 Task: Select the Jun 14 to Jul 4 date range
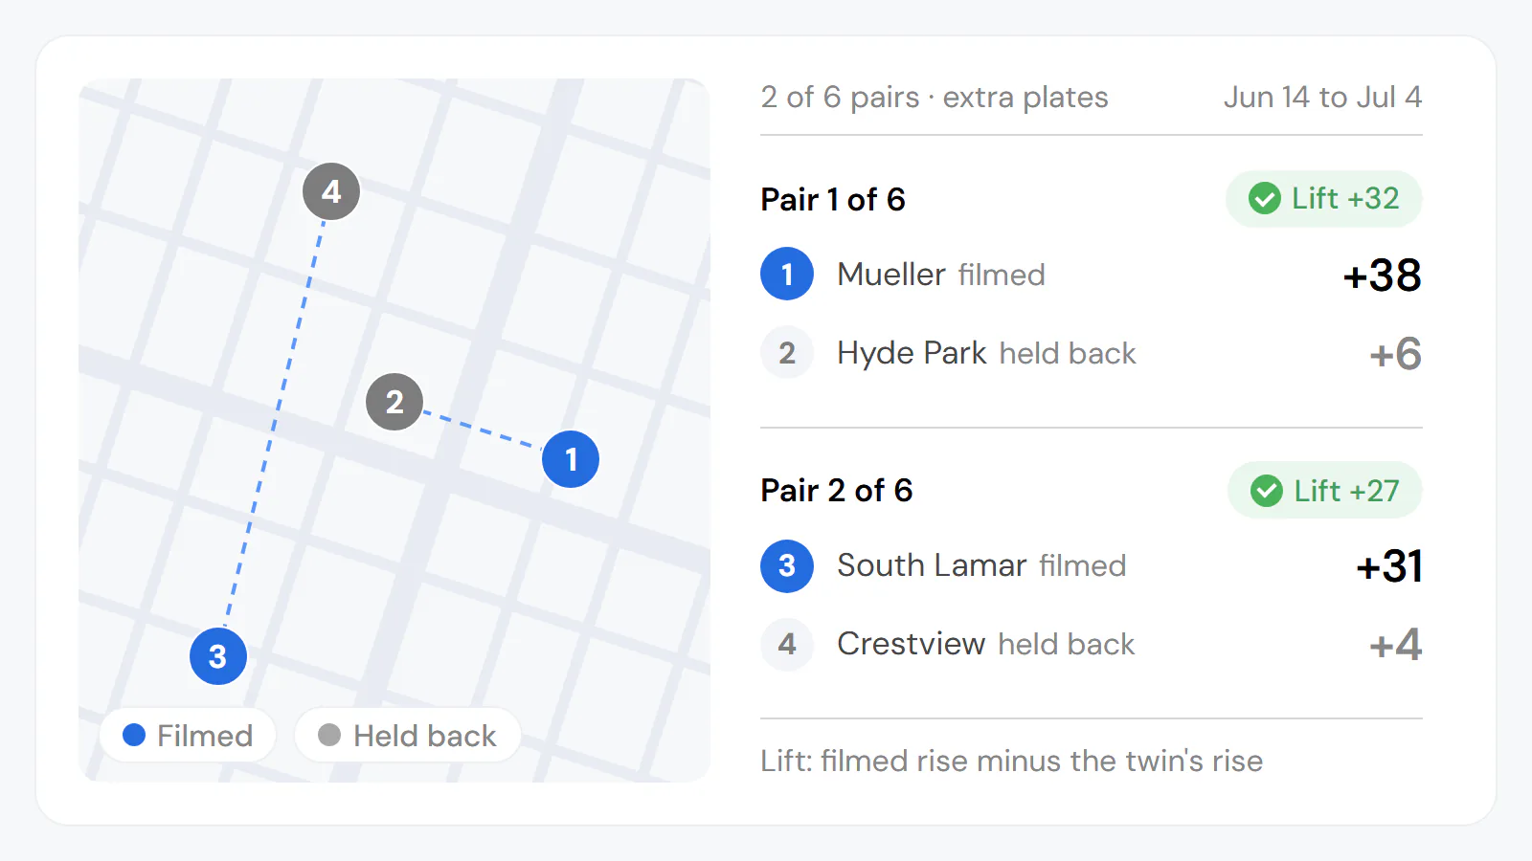1322,97
